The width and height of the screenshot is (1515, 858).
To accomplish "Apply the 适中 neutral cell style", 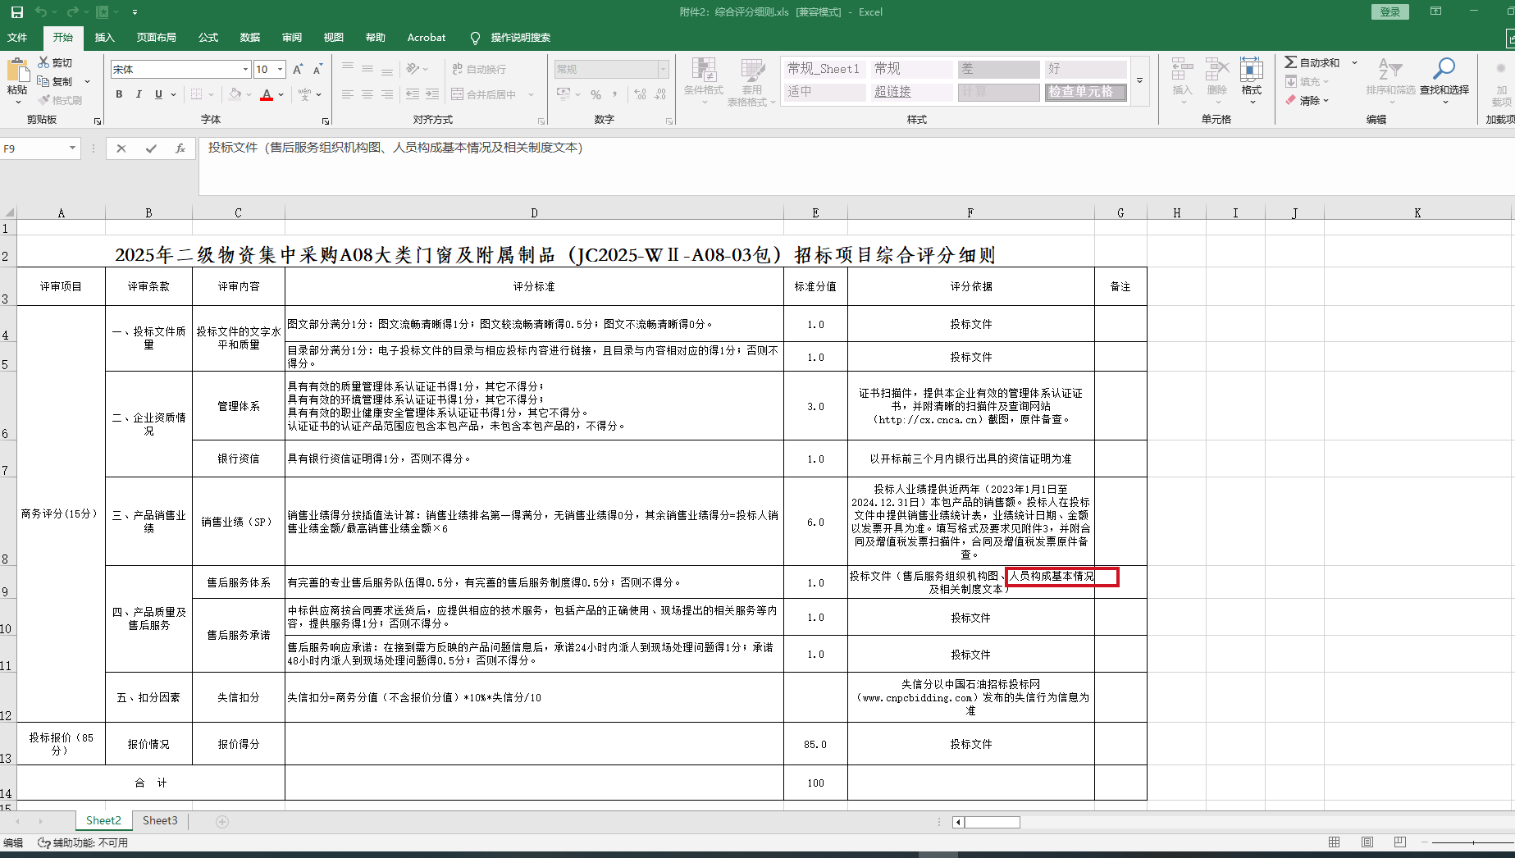I will click(x=824, y=92).
